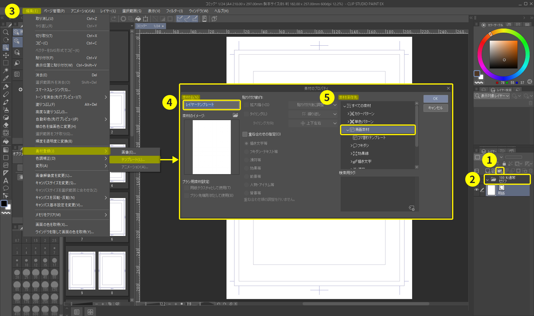Select the Text tool

point(6,181)
